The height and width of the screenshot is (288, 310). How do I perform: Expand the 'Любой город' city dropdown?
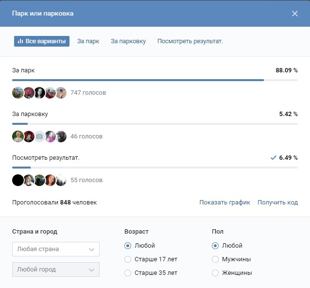(56, 270)
